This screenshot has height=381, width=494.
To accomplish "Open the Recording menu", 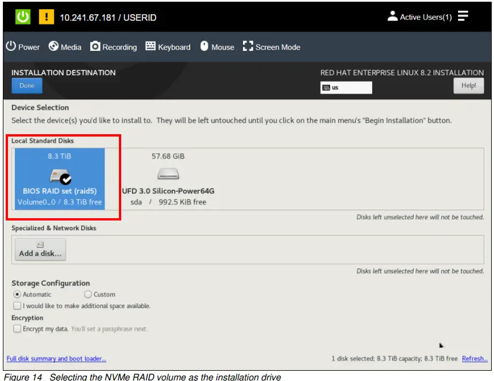I will click(x=113, y=47).
